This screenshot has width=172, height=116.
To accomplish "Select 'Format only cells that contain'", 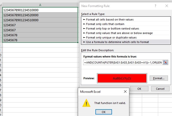I will pos(126,24).
